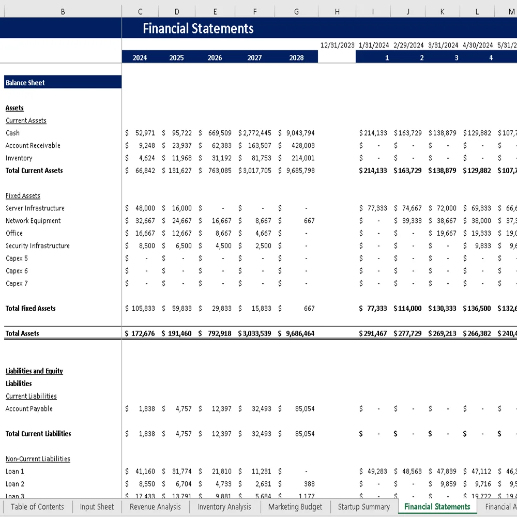
Task: Open the Marketing Budget tab
Action: (x=295, y=507)
